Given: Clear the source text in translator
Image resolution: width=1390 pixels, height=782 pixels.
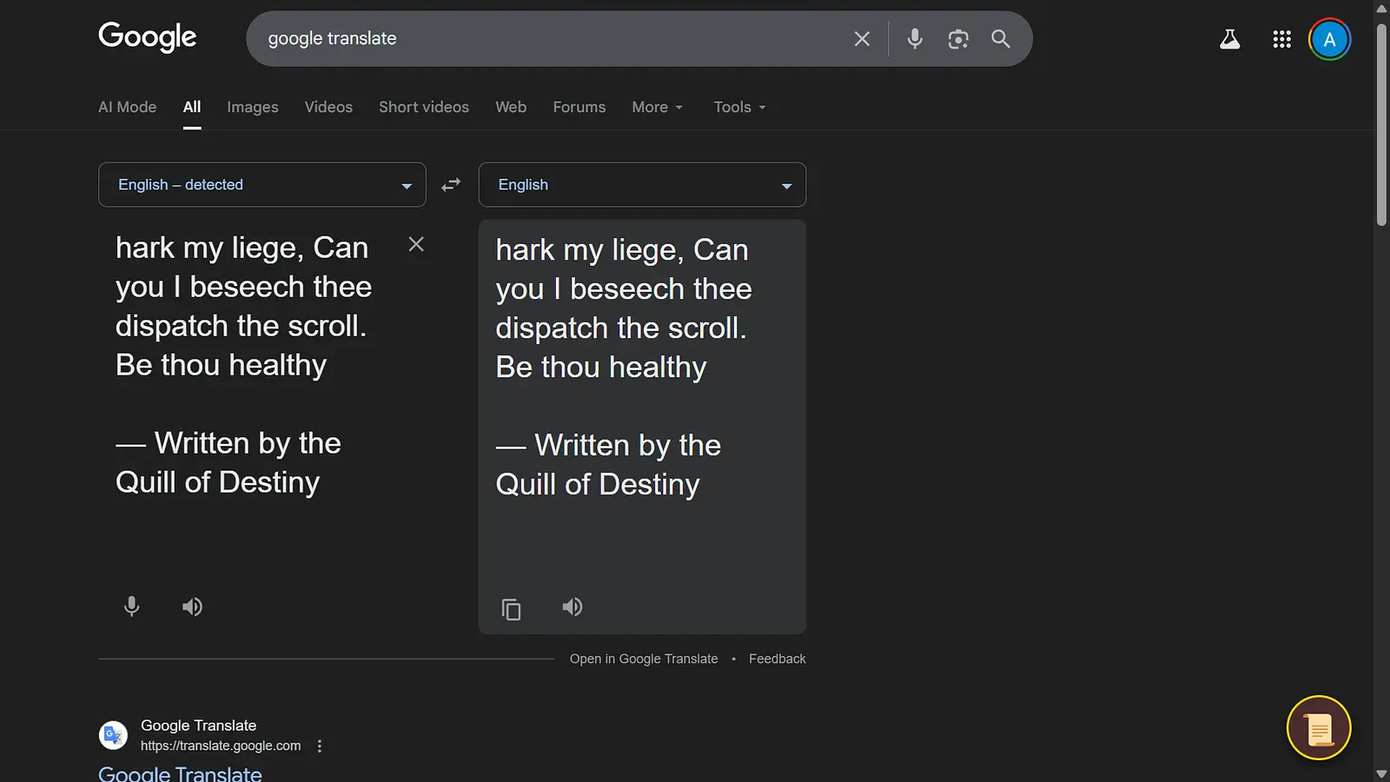Looking at the screenshot, I should (416, 245).
